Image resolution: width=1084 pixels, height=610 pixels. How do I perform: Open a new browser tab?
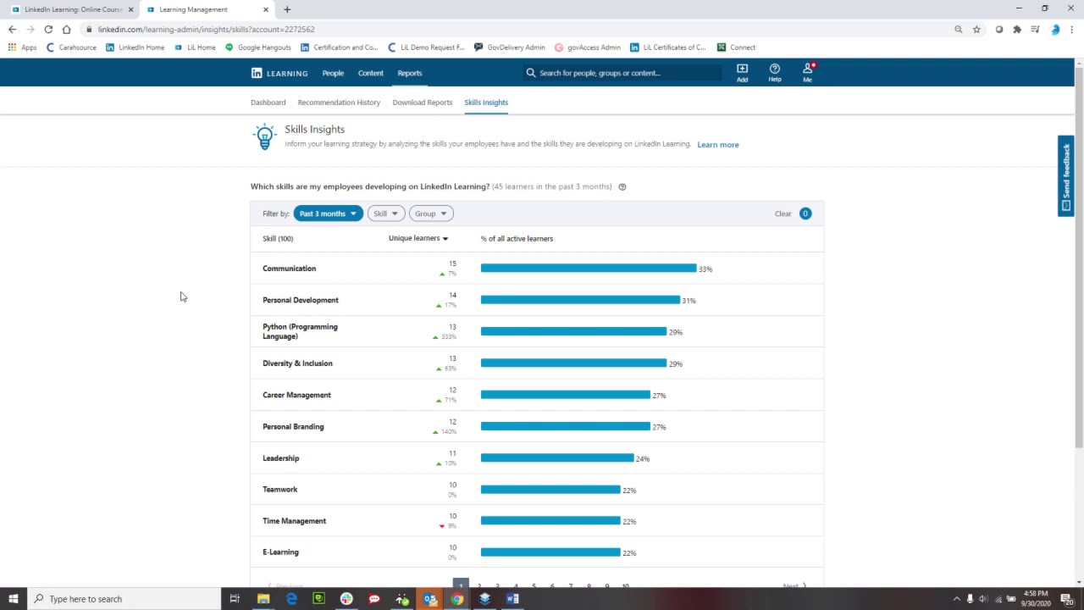287,9
